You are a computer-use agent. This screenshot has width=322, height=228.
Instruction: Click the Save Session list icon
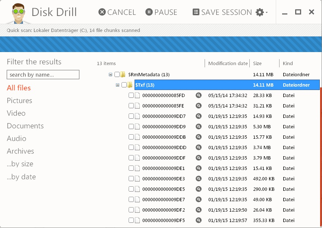click(196, 12)
